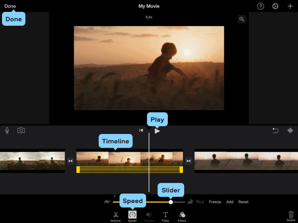Select the Speed tool
The height and width of the screenshot is (223, 298).
tap(132, 217)
